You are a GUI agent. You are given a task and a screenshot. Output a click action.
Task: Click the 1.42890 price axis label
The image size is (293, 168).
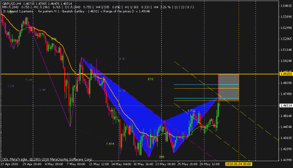coord(286,149)
